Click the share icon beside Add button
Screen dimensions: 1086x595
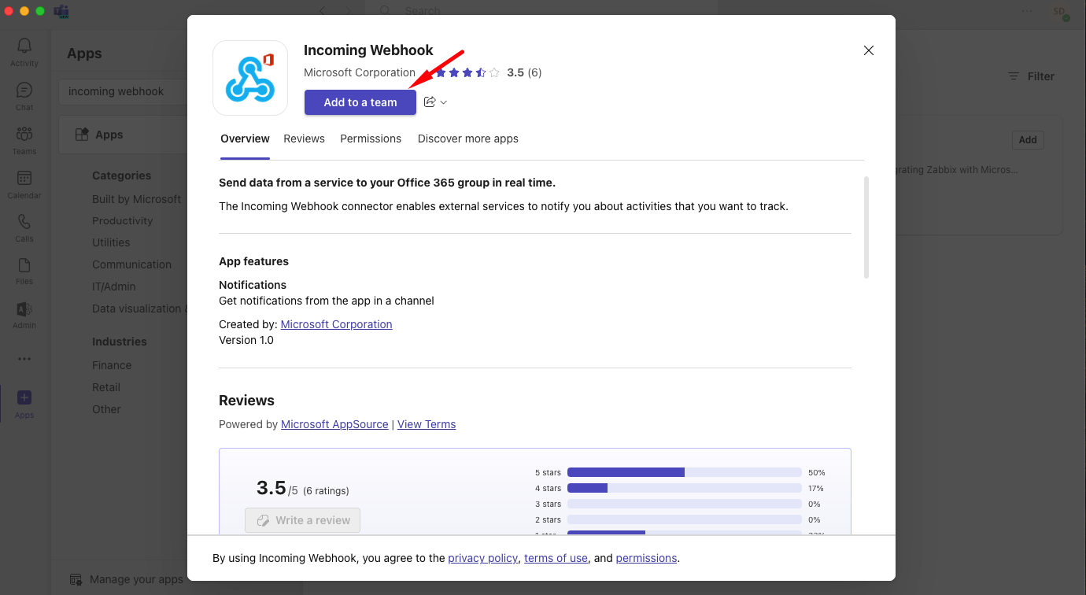[430, 102]
